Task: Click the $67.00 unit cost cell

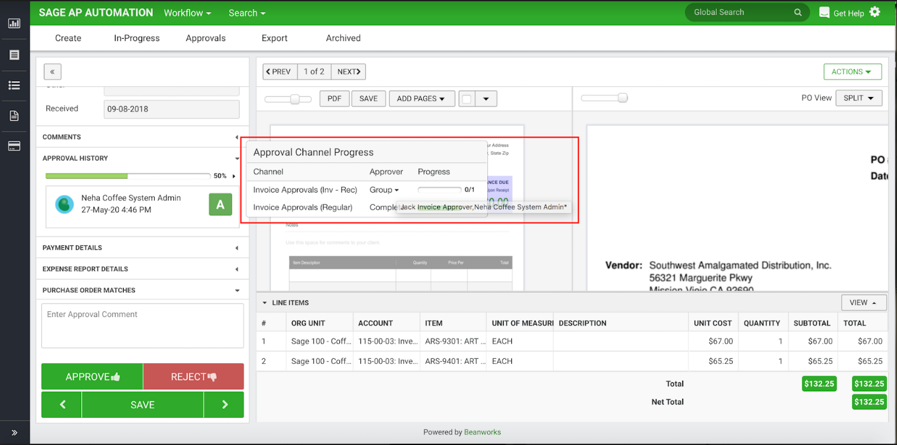Action: pyautogui.click(x=713, y=341)
